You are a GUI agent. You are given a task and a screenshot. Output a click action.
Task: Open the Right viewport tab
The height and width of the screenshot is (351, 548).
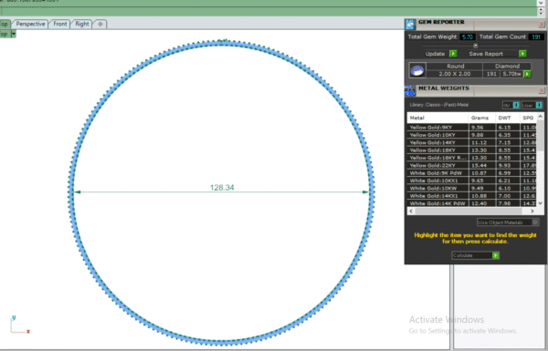pos(82,24)
